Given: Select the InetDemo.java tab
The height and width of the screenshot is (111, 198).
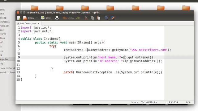Looking at the screenshot, I should pos(28,23).
